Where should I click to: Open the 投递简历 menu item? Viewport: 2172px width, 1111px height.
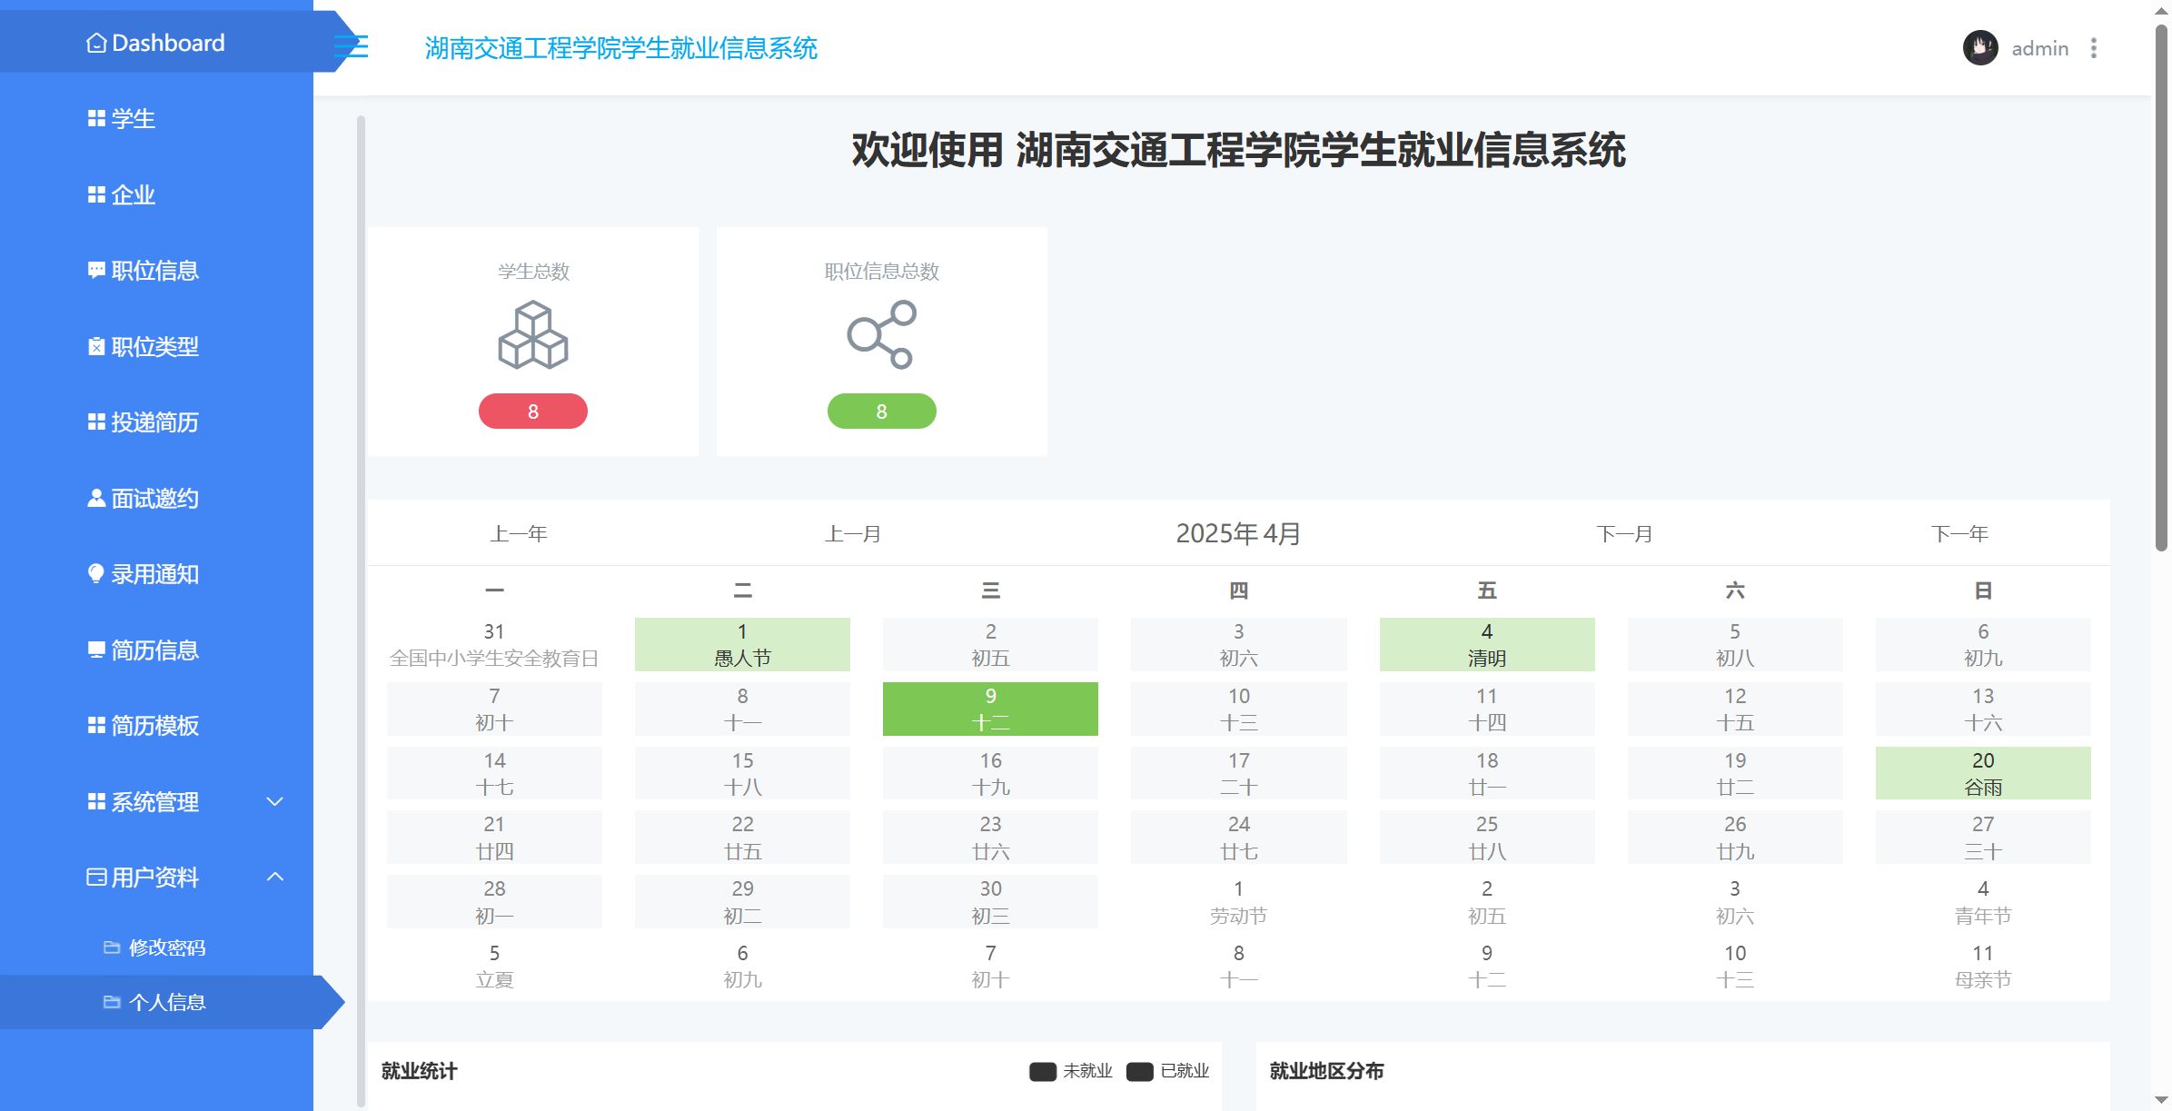click(154, 422)
